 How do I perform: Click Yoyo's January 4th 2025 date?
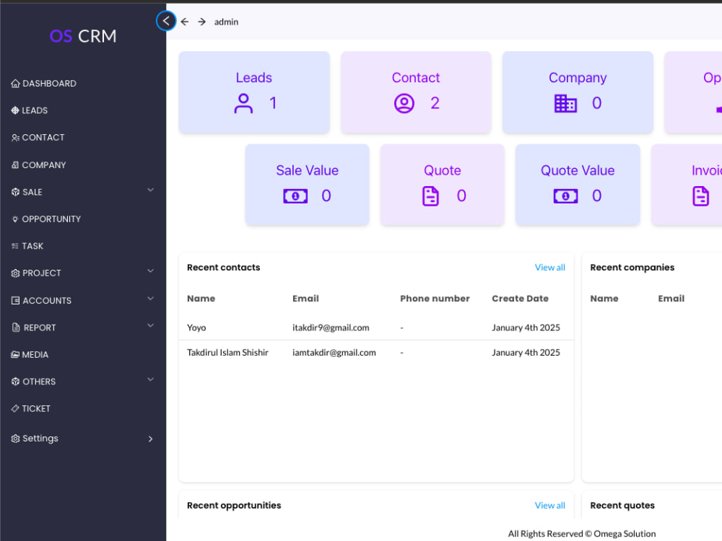[526, 327]
